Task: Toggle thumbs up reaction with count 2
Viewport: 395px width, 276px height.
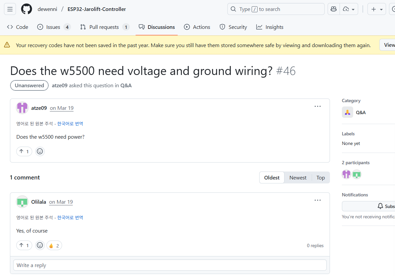Action: click(54, 245)
